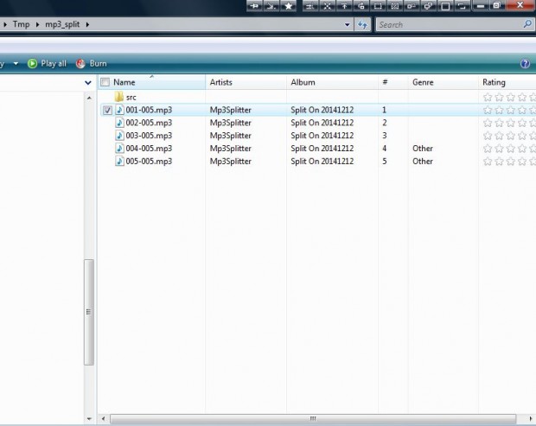The width and height of the screenshot is (536, 426).
Task: Open the Help question mark icon
Action: [x=525, y=64]
